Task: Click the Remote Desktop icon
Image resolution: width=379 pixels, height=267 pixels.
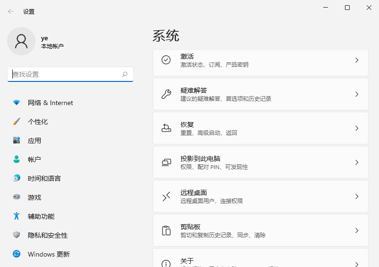Action: tap(166, 196)
